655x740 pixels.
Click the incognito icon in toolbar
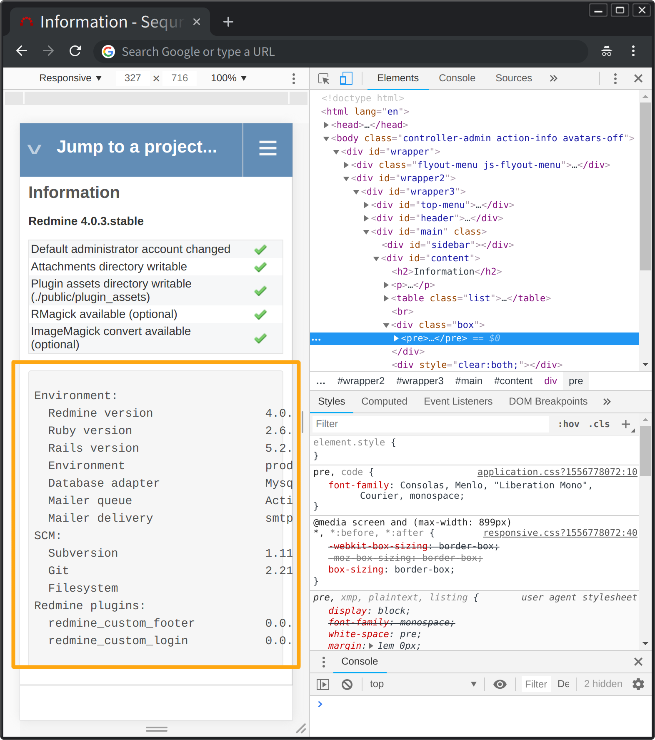click(607, 51)
